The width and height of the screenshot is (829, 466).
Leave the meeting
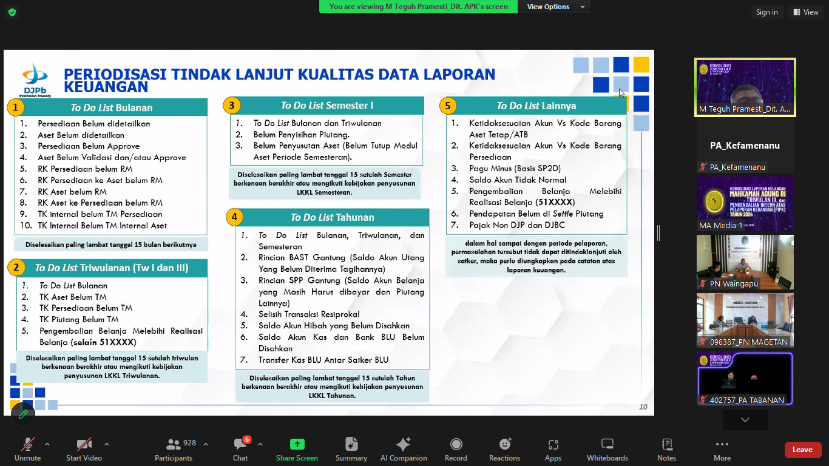pyautogui.click(x=802, y=450)
